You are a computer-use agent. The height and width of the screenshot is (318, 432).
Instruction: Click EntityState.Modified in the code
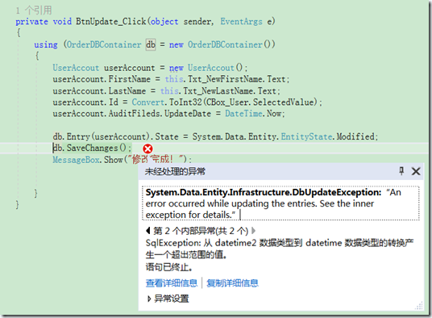327,136
